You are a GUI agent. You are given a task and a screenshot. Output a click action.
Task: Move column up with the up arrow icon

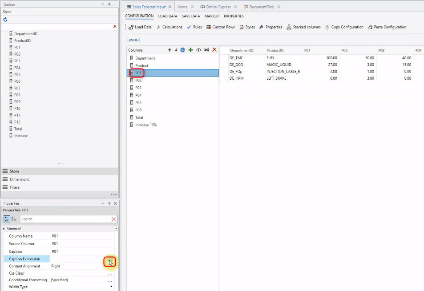click(x=170, y=50)
